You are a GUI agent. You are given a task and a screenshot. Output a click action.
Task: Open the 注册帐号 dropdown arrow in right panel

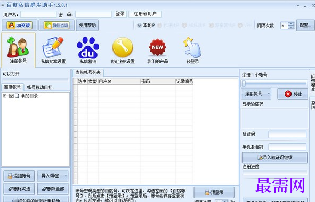coord(269,94)
